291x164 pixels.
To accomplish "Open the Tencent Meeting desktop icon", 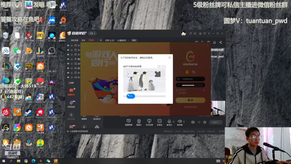I will [52, 21].
